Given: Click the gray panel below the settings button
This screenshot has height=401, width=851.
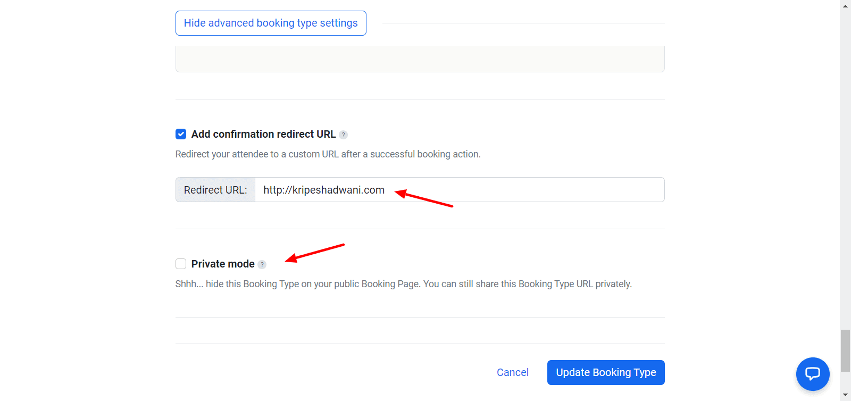Looking at the screenshot, I should click(420, 59).
